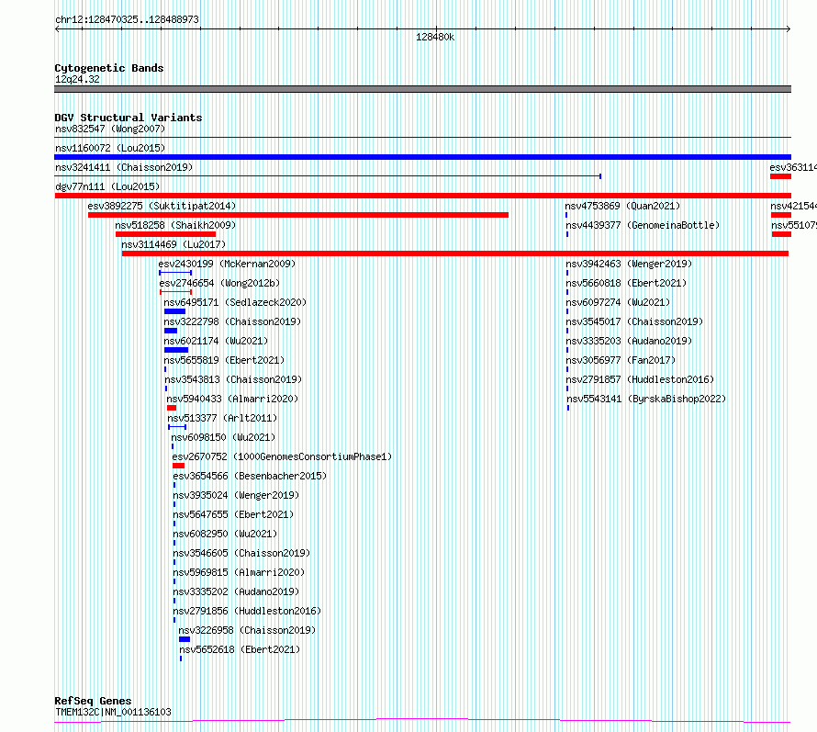Select nsv3335203 (Audano2019) variant
Image resolution: width=817 pixels, height=732 pixels.
click(630, 341)
